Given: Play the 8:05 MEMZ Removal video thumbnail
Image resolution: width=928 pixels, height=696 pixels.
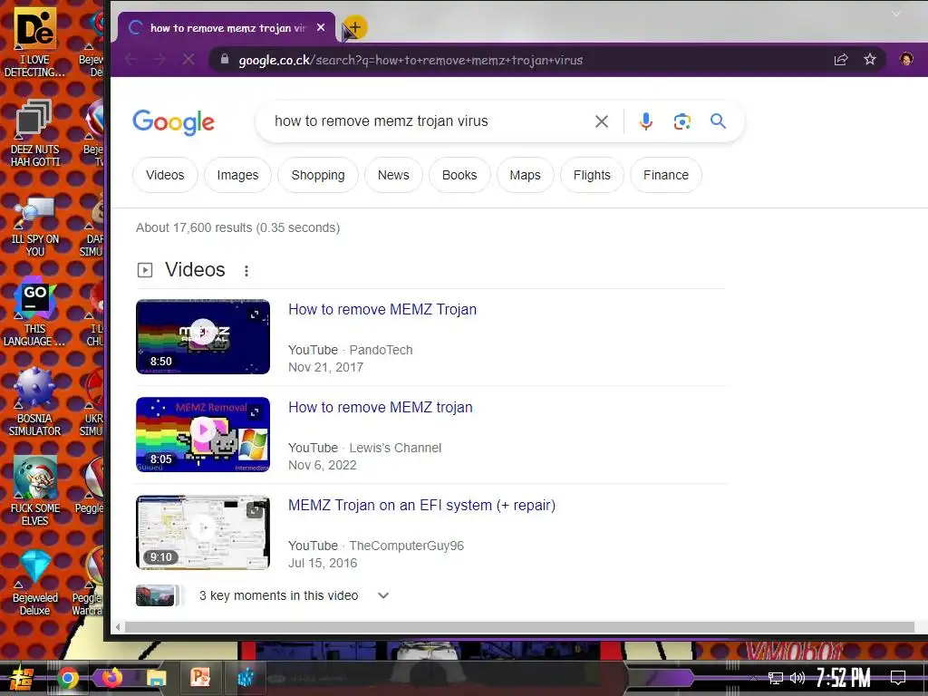Looking at the screenshot, I should click(x=203, y=434).
